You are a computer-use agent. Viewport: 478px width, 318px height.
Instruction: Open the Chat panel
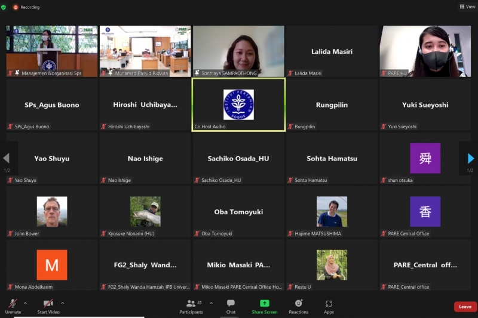point(231,304)
